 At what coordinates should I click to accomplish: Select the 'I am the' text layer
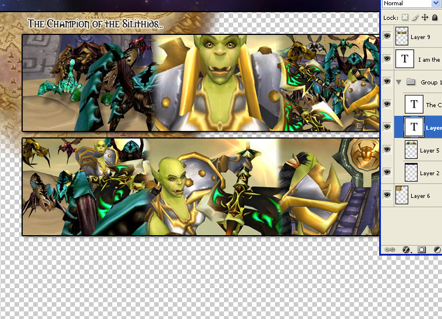pos(429,59)
